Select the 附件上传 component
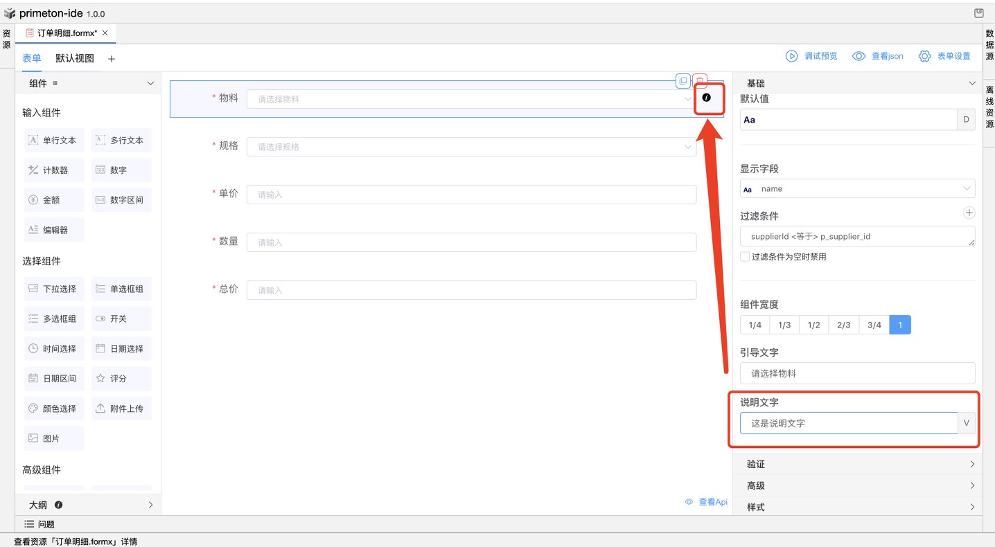The image size is (995, 547). [121, 409]
